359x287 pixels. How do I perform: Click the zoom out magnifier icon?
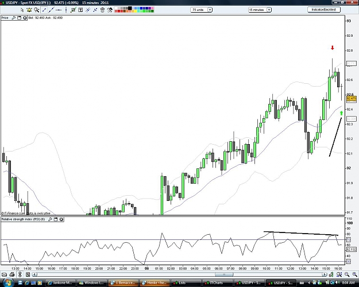click(x=347, y=274)
